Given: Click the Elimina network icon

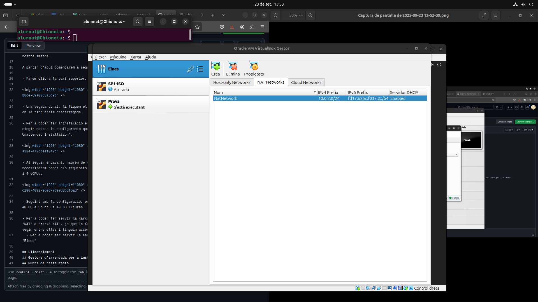Looking at the screenshot, I should coord(233,69).
